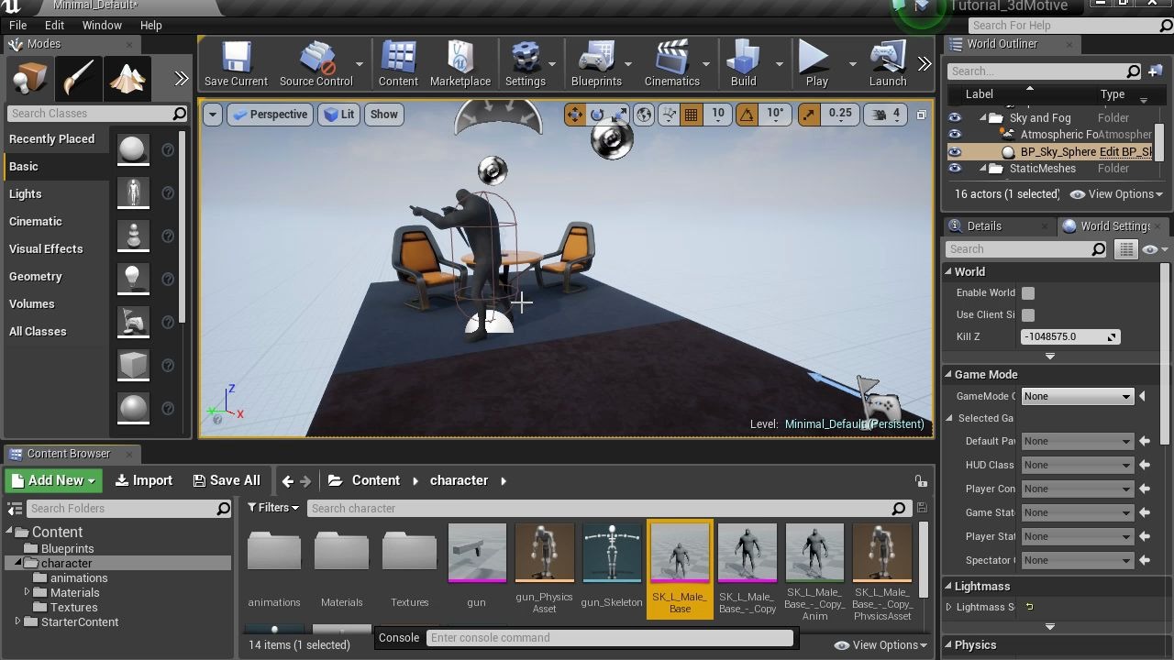Click the Launch toolbar icon
The height and width of the screenshot is (660, 1174).
coord(888,64)
